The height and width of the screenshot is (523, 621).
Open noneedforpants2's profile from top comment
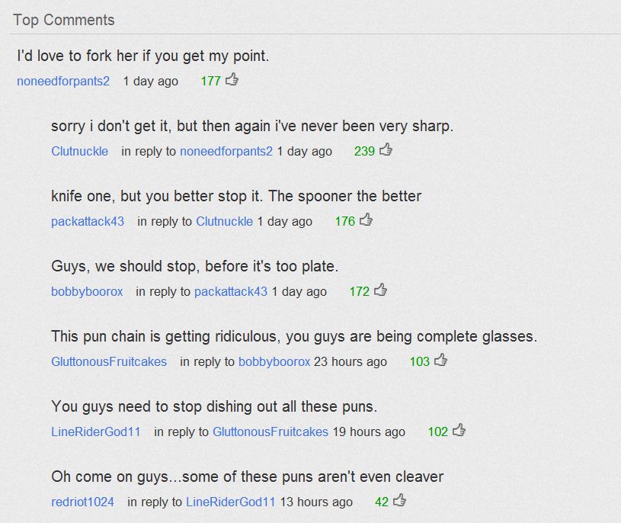pos(63,81)
